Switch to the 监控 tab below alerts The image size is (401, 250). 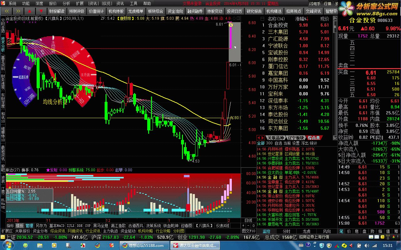(x=267, y=231)
